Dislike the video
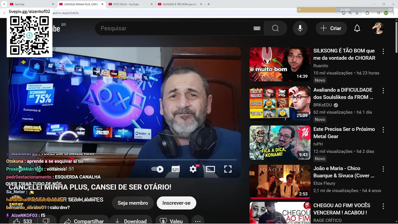Viewport: 398px width, 224px height. tap(46, 221)
